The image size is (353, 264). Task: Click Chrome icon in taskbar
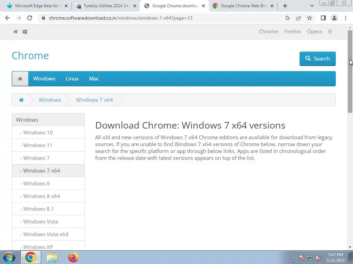[31, 257]
